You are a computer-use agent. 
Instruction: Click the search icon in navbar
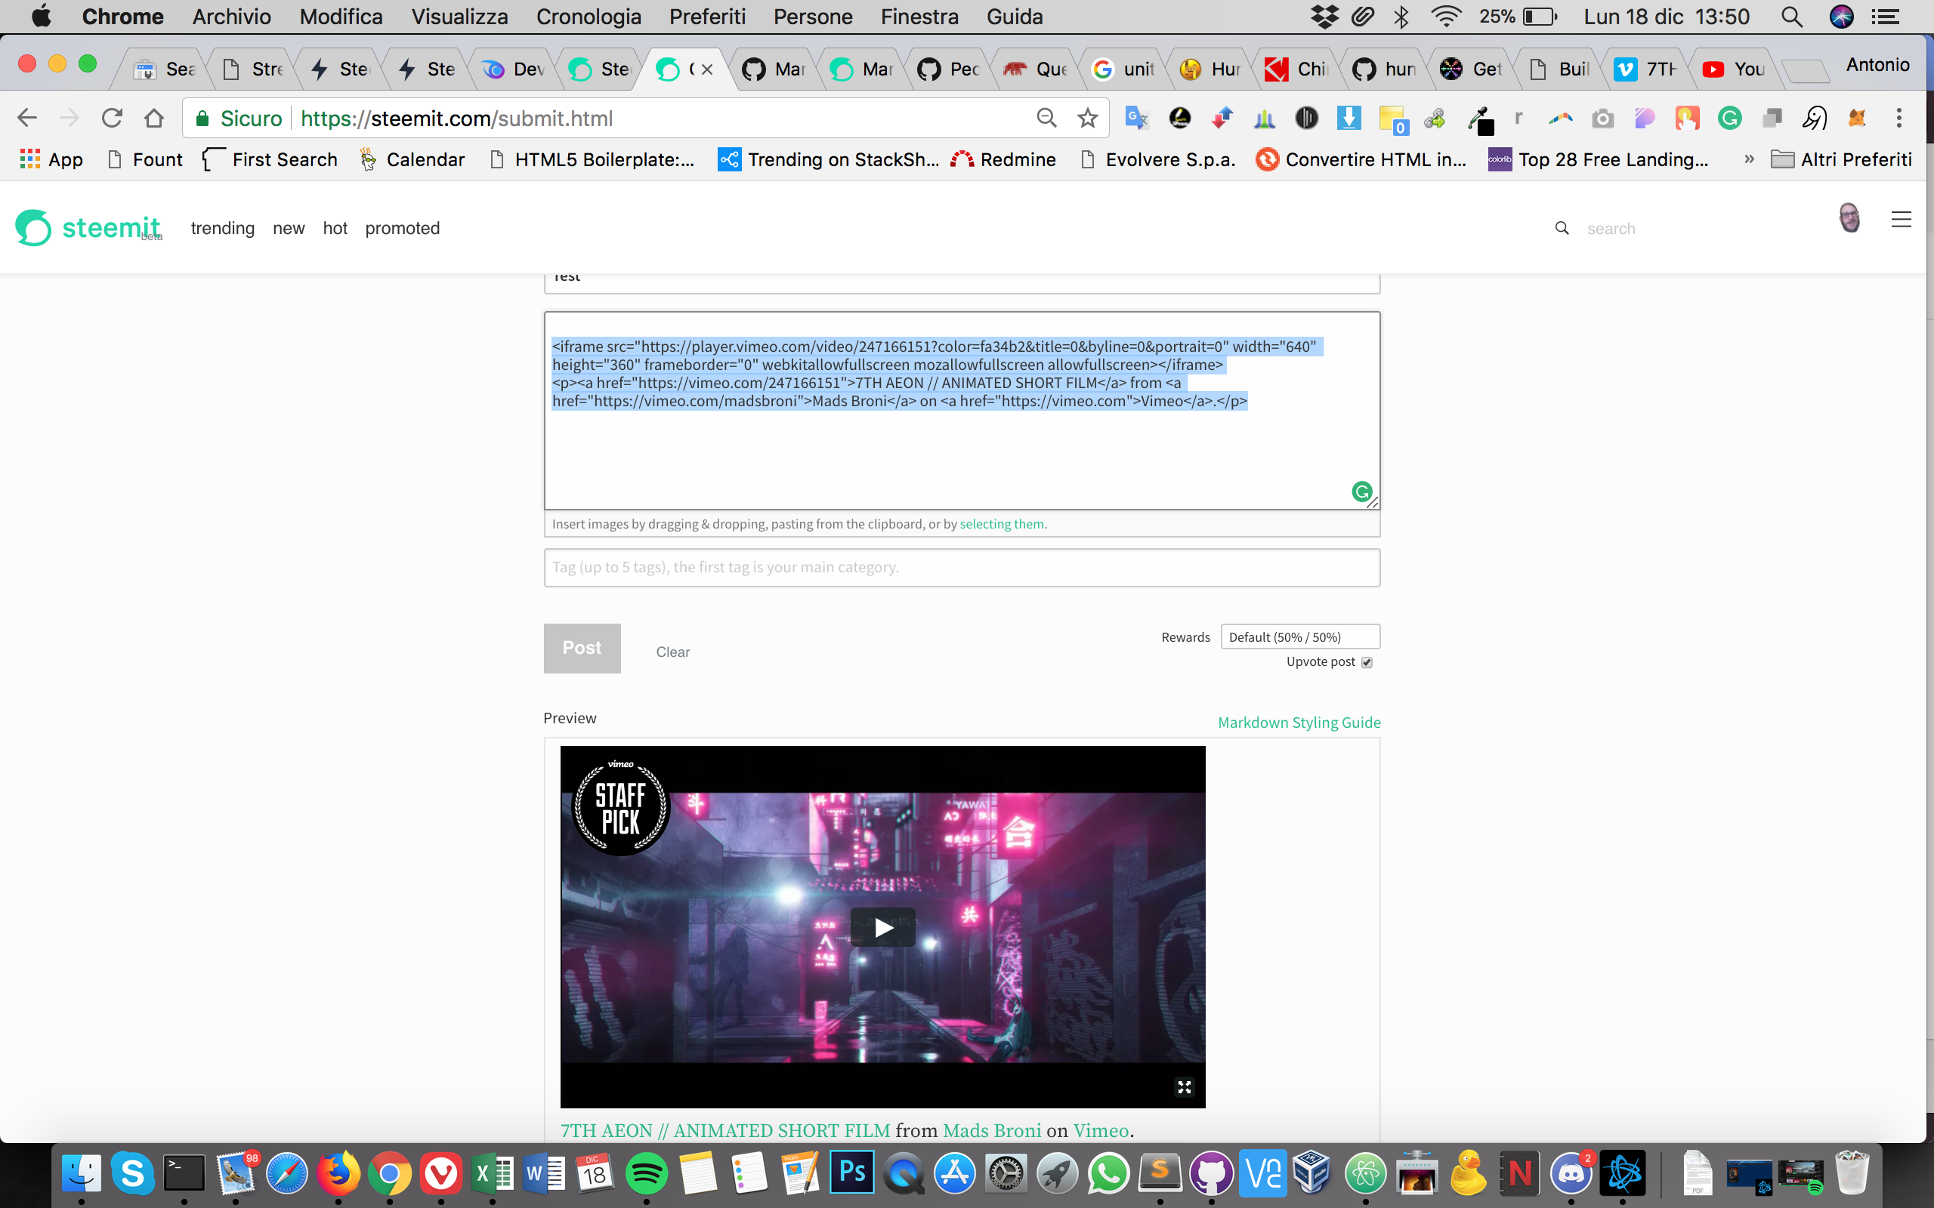1562,226
